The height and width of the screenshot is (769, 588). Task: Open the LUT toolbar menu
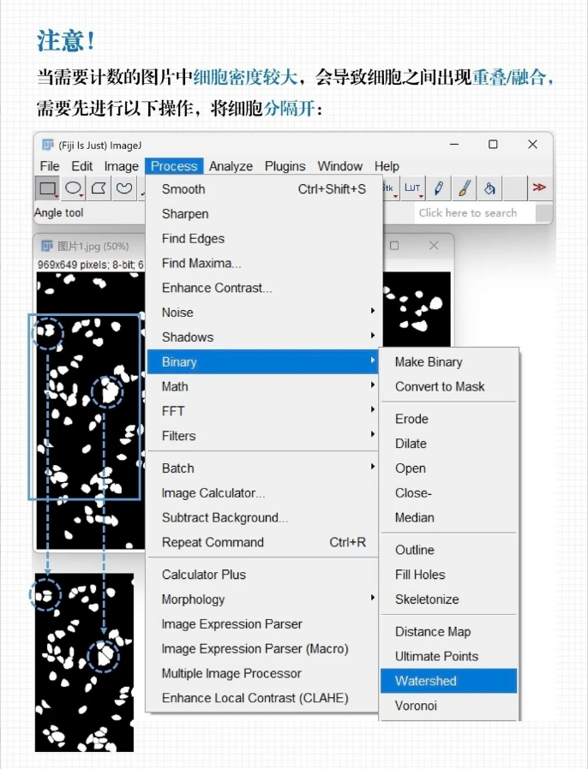pyautogui.click(x=413, y=188)
